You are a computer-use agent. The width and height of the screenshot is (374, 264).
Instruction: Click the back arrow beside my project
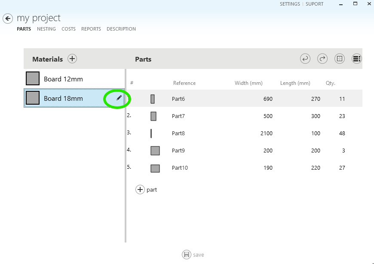[x=8, y=19]
